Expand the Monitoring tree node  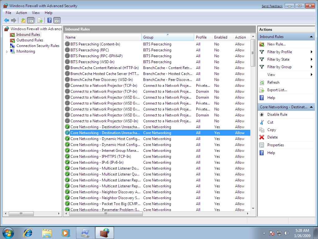point(7,52)
